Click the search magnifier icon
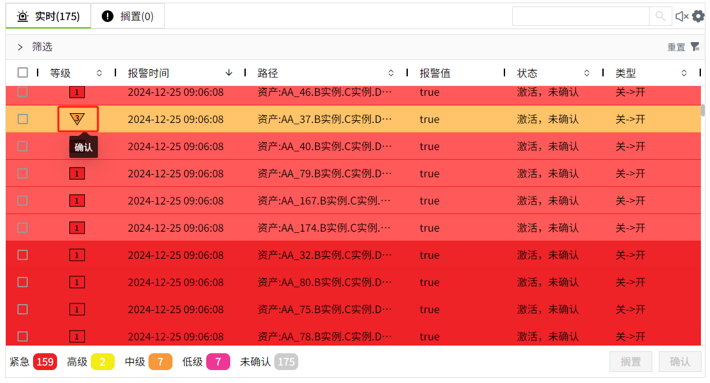The width and height of the screenshot is (710, 383). [660, 16]
